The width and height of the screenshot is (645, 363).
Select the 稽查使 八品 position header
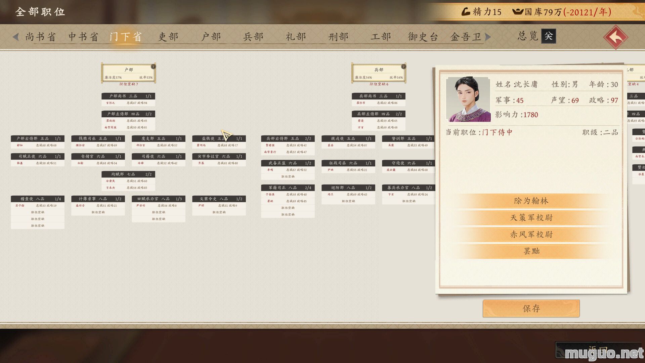click(38, 199)
